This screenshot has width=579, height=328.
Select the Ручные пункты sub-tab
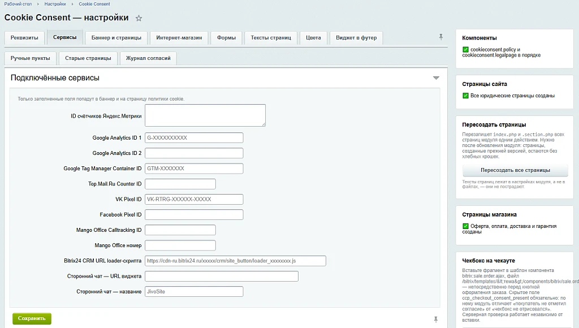tap(31, 58)
